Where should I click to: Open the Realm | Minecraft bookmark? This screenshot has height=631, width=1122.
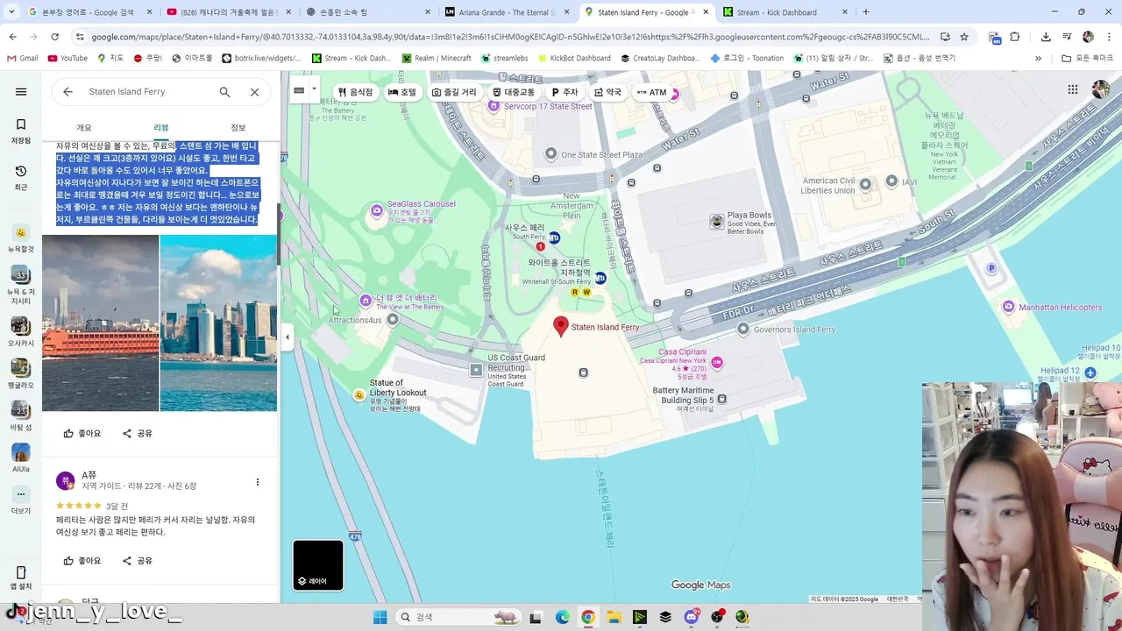point(437,58)
